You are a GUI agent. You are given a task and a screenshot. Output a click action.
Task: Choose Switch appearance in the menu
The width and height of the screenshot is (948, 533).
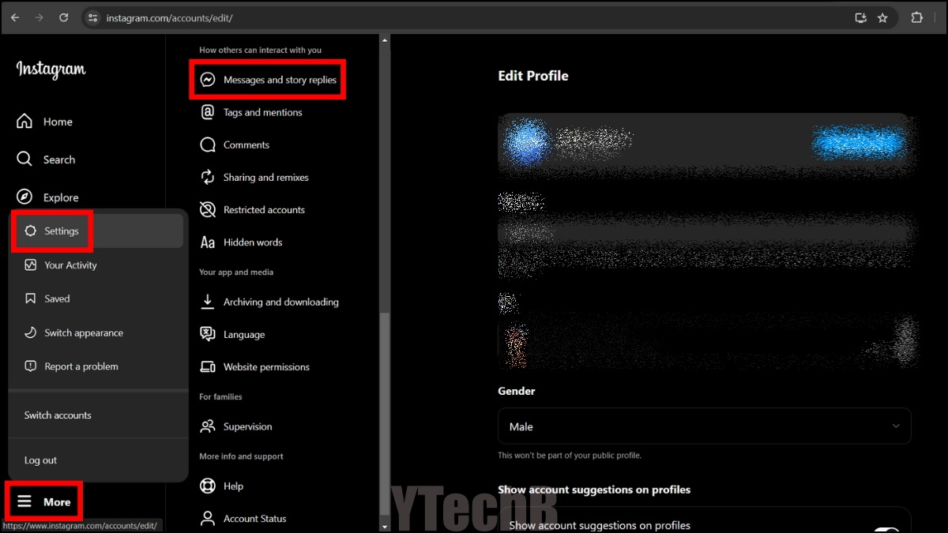coord(99,332)
